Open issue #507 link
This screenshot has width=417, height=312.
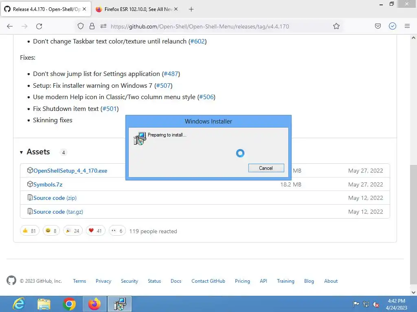163,86
